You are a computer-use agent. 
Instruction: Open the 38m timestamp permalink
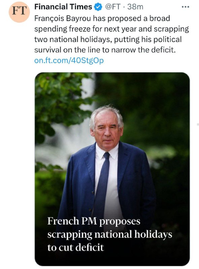(135, 7)
